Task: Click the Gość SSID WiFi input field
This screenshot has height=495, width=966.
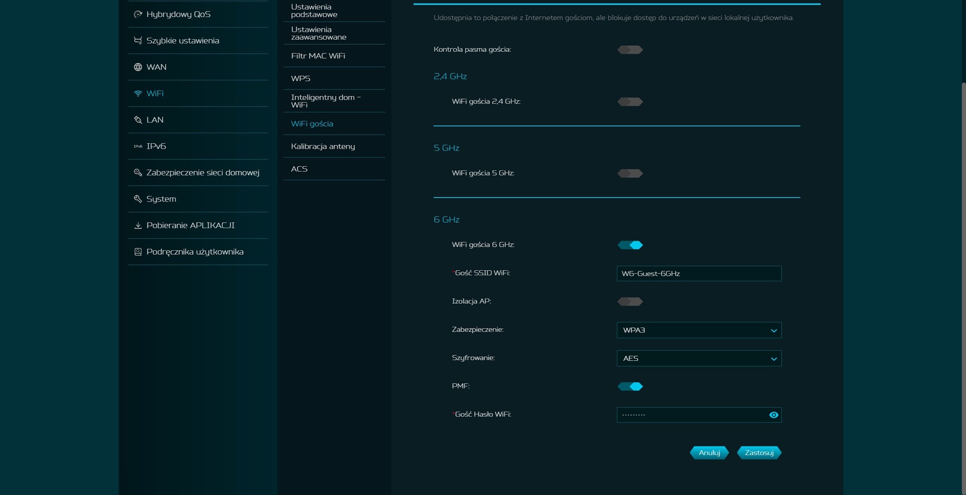Action: (x=699, y=273)
